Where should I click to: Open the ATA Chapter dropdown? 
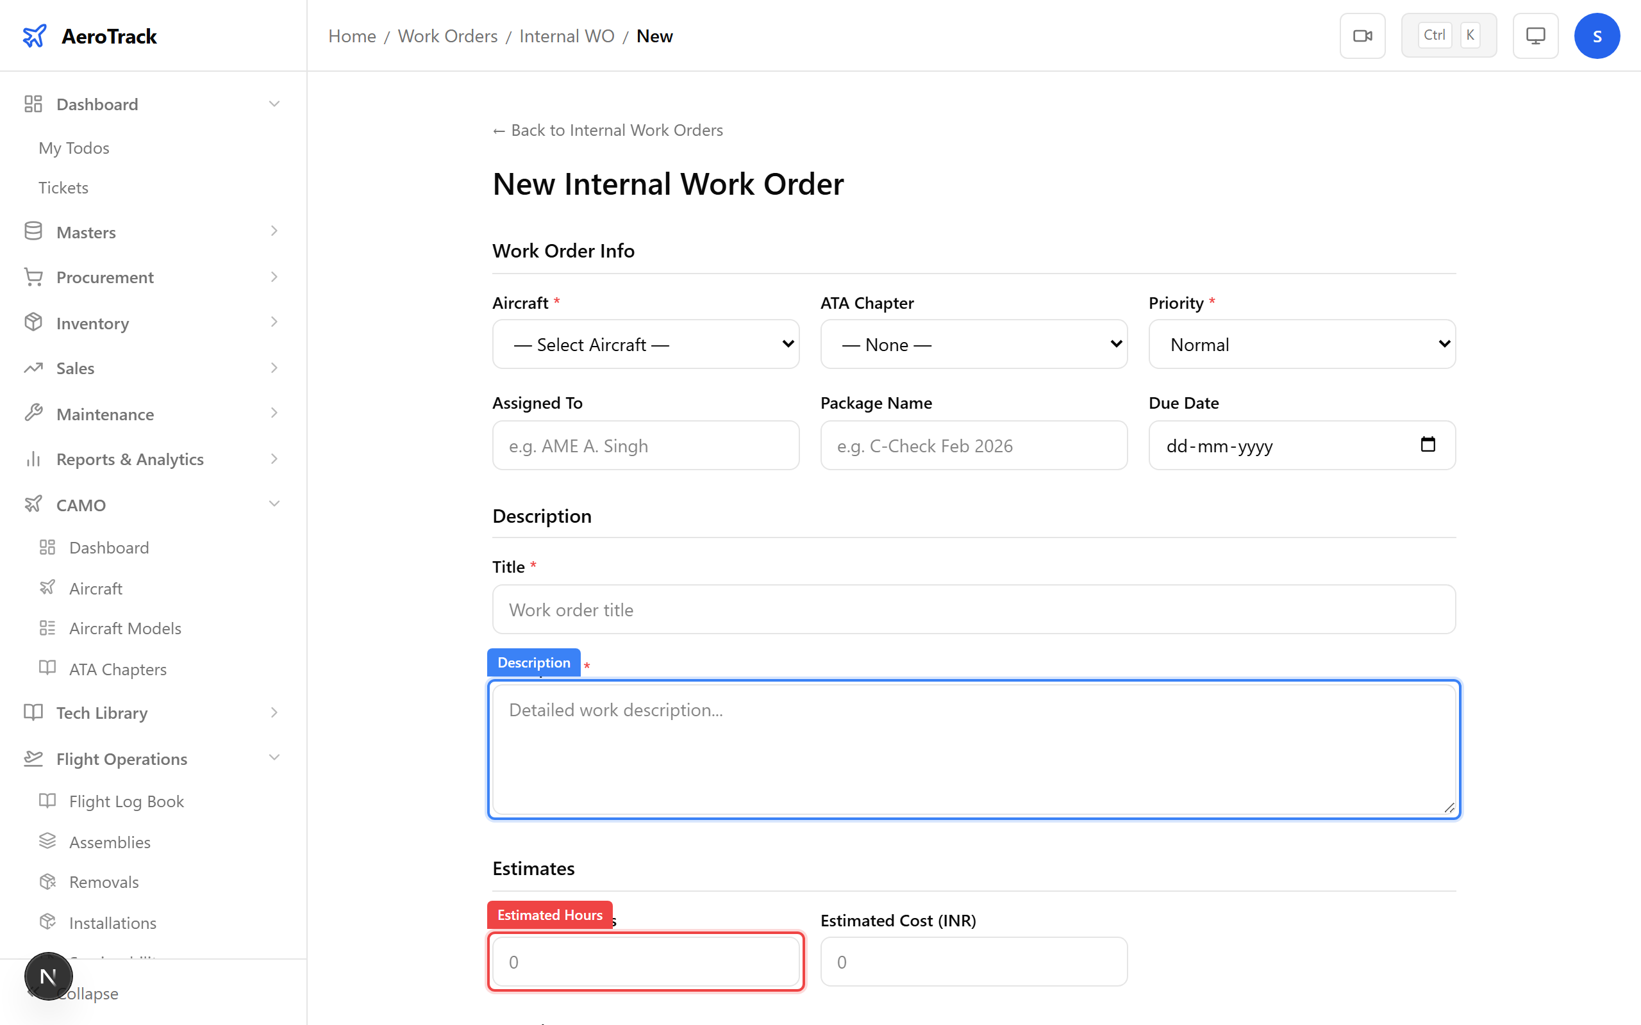point(973,345)
